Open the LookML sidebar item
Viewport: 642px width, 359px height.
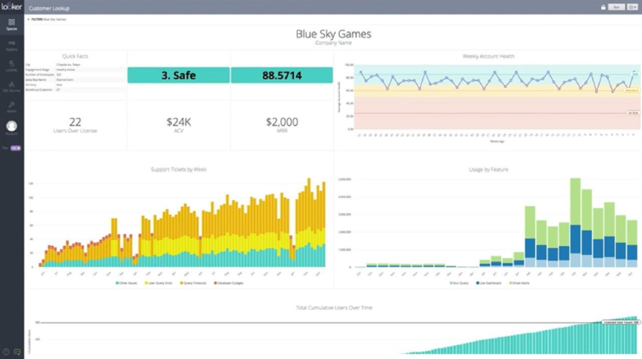pos(11,66)
